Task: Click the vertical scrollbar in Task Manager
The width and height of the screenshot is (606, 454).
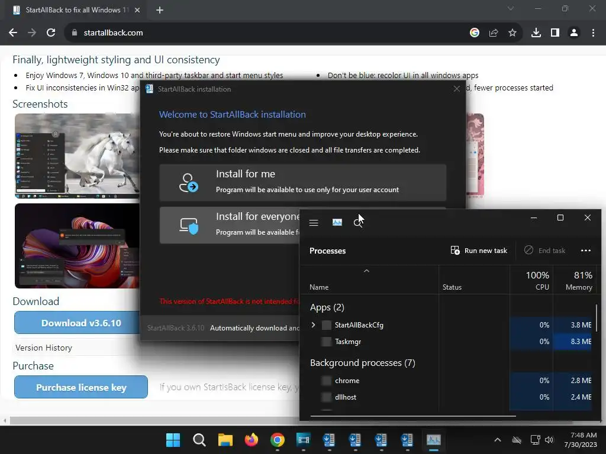Action: click(x=597, y=317)
